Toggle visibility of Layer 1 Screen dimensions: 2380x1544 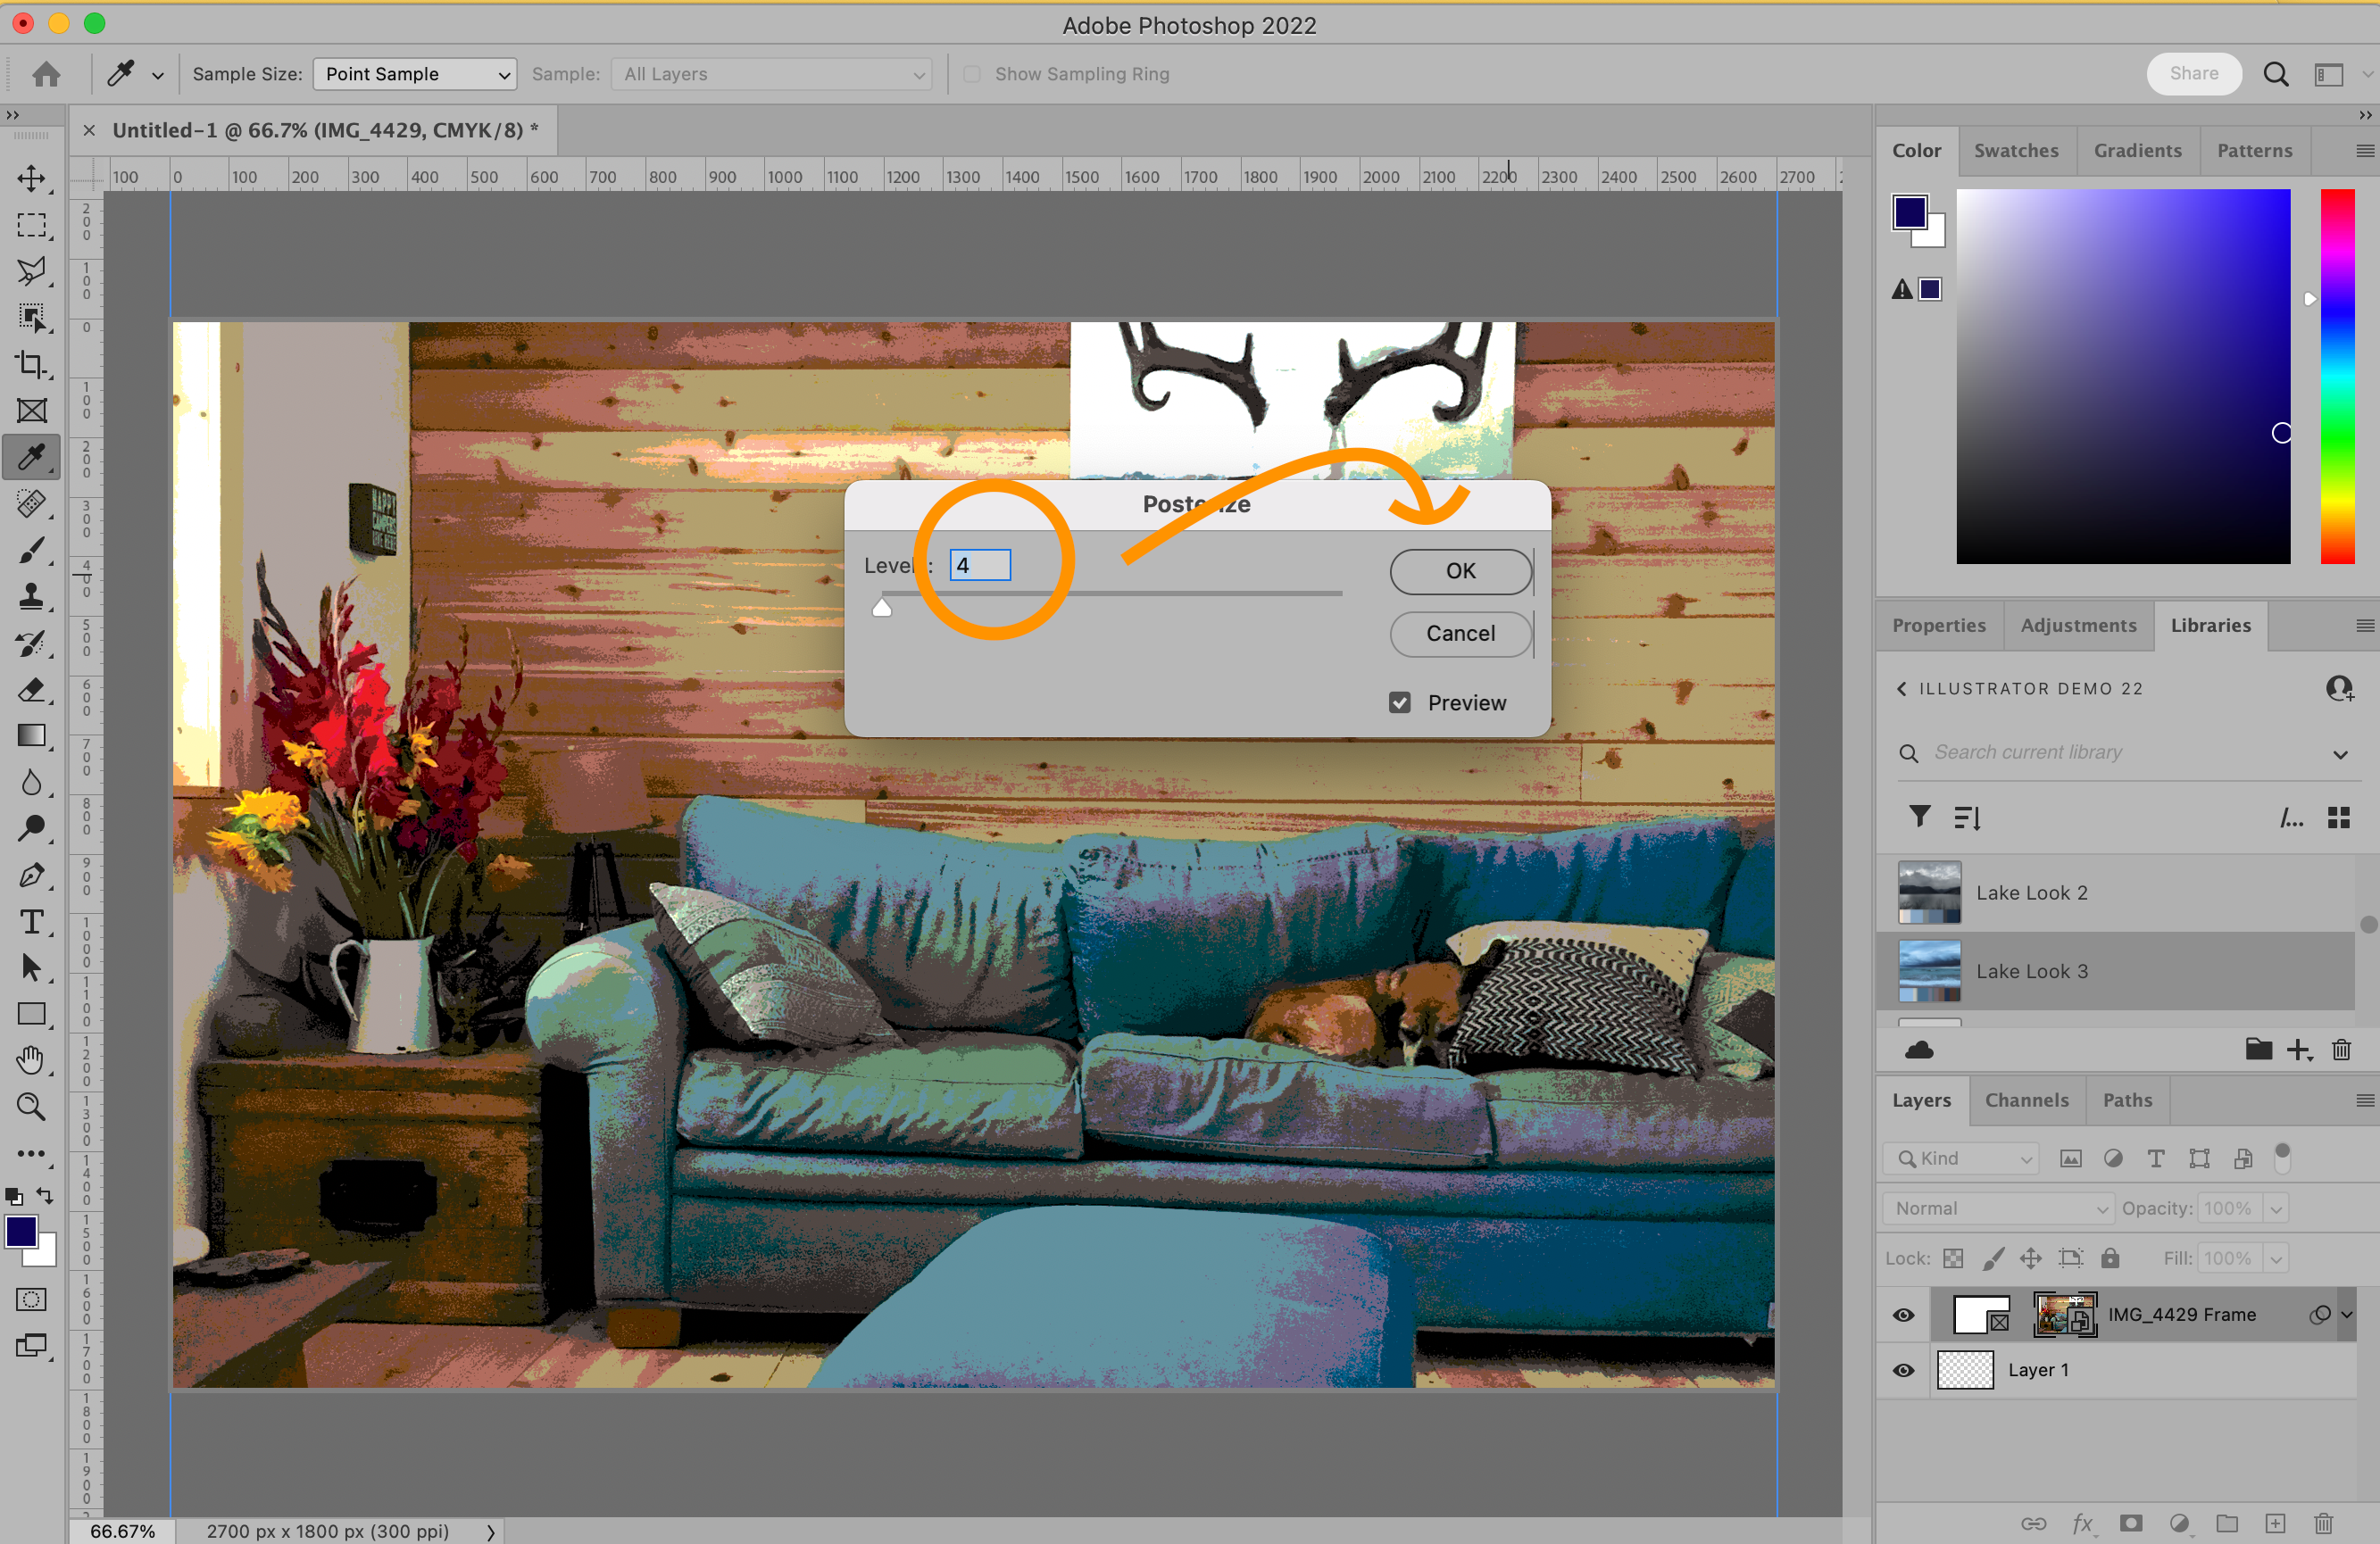pyautogui.click(x=1904, y=1370)
